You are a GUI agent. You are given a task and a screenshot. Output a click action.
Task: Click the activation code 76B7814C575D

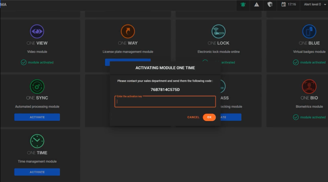165,90
